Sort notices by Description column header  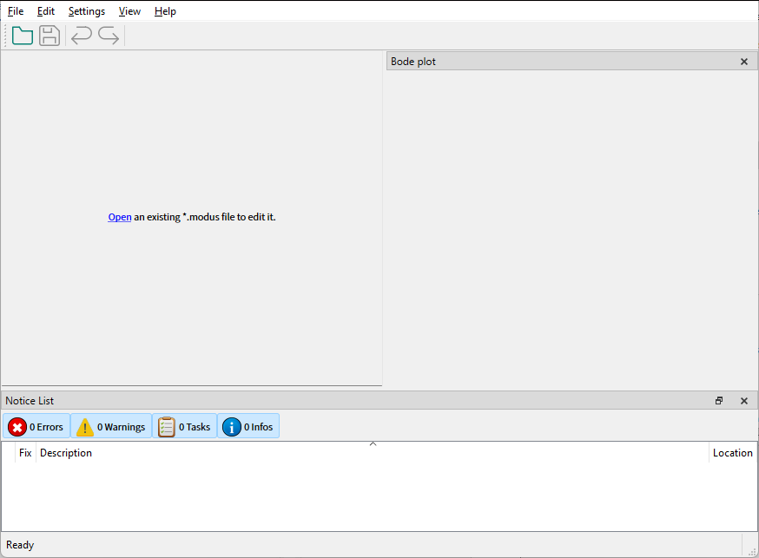(x=66, y=453)
